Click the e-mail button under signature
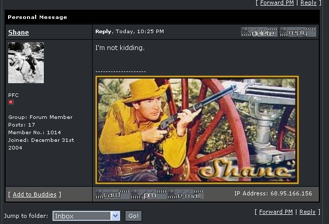329x224 pixels. 185,194
